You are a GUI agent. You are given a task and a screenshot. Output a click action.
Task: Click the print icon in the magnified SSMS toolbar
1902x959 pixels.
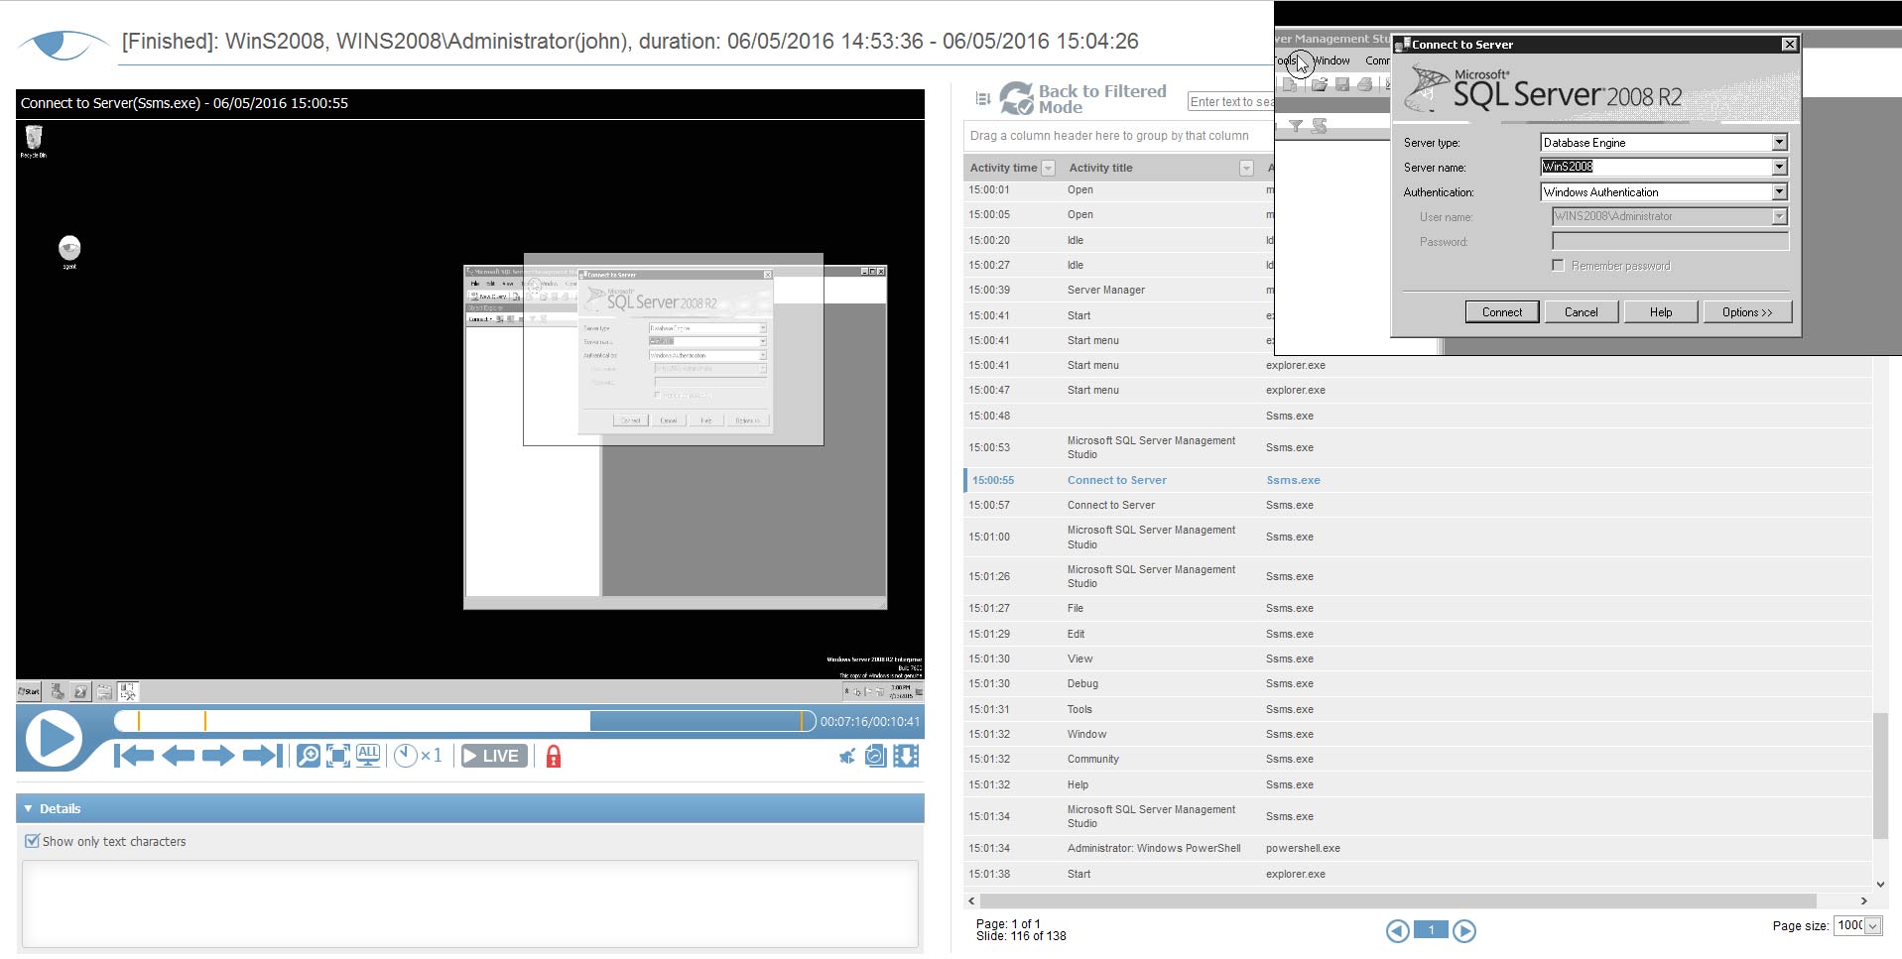1365,85
